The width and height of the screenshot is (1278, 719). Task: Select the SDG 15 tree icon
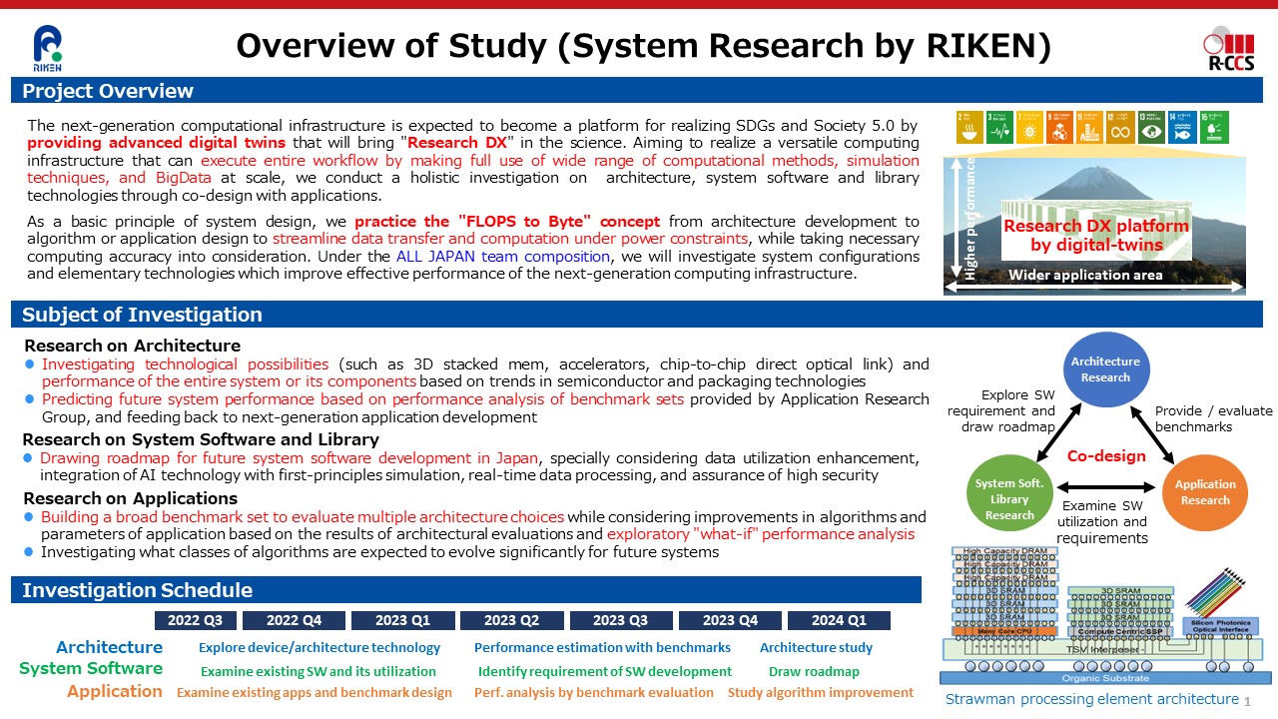(x=1214, y=127)
